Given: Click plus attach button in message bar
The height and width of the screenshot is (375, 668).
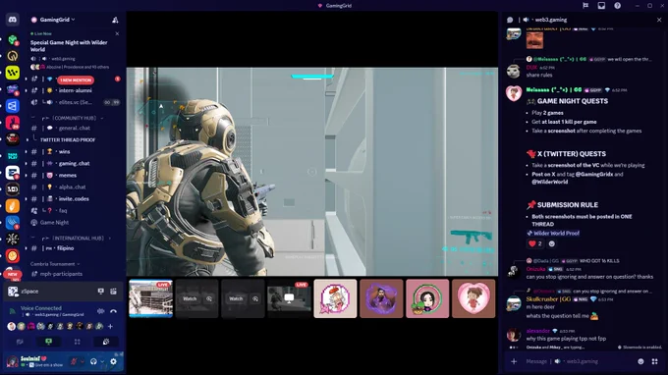Looking at the screenshot, I should (x=514, y=361).
